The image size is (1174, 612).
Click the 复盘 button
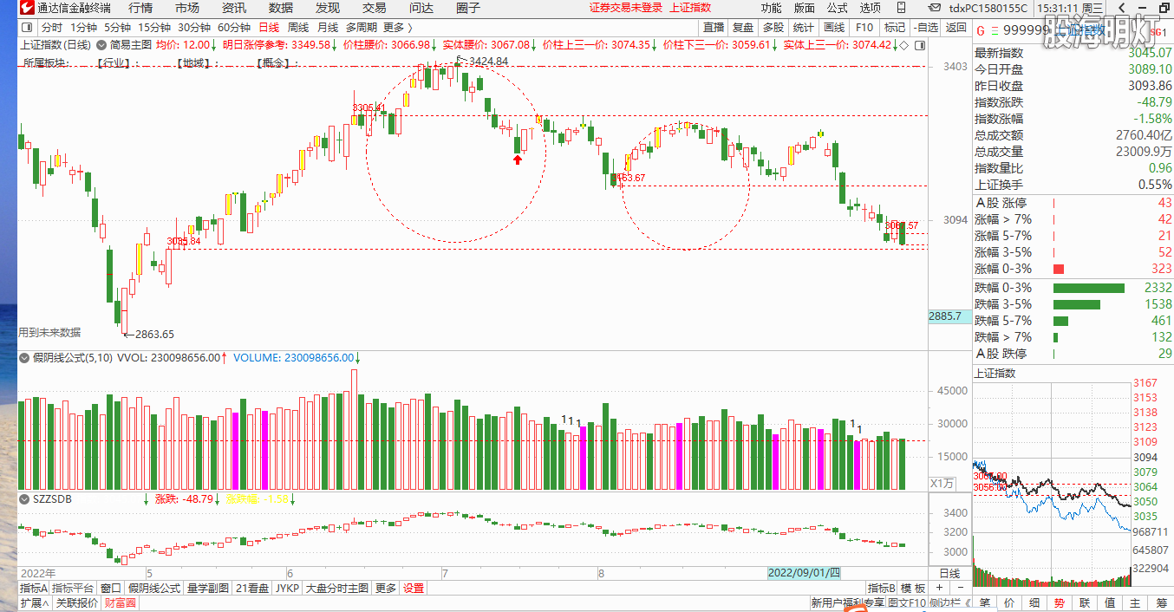pyautogui.click(x=743, y=28)
